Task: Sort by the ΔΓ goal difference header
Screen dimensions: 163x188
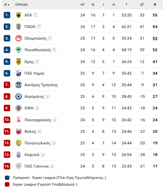Action: (x=142, y=5)
